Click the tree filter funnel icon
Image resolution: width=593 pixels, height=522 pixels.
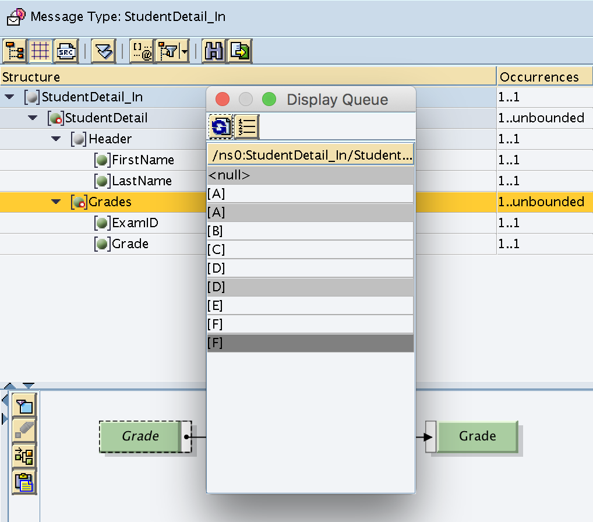tap(168, 51)
